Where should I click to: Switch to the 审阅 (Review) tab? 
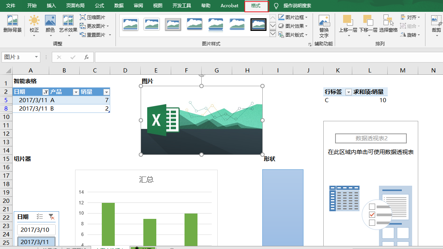coord(138,6)
